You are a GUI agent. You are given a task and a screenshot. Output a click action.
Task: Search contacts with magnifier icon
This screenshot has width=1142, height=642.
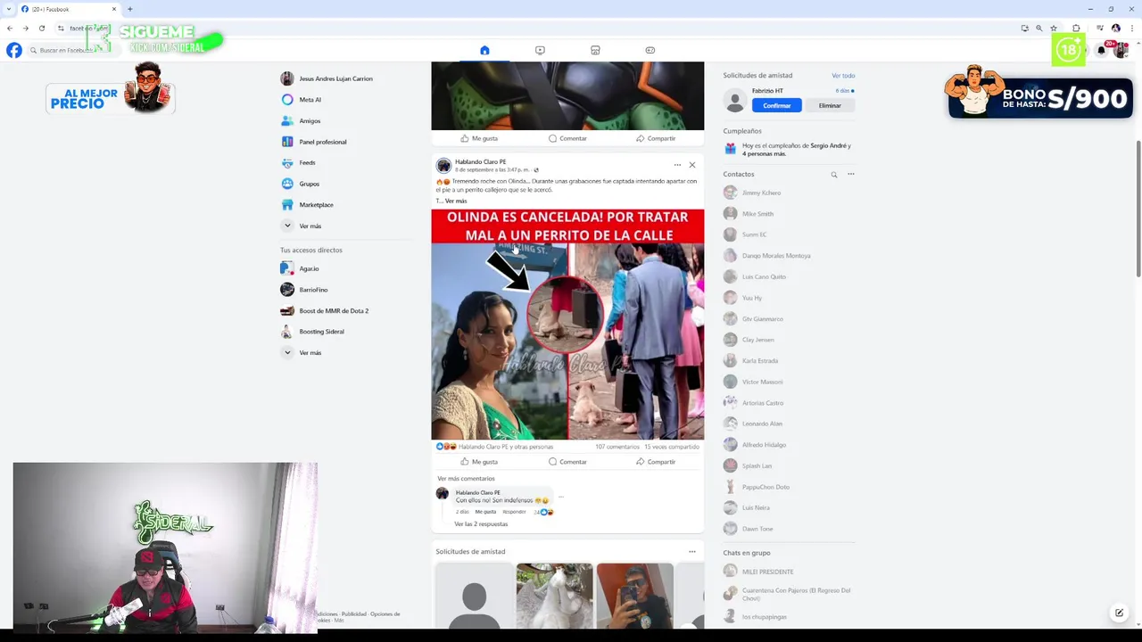point(834,175)
